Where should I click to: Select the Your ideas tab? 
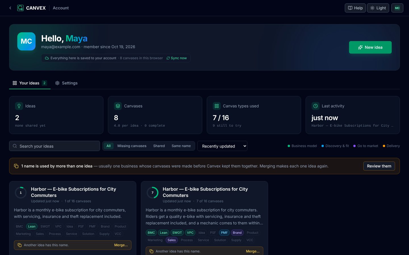(x=30, y=83)
